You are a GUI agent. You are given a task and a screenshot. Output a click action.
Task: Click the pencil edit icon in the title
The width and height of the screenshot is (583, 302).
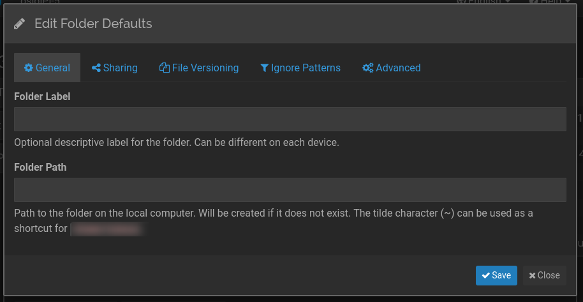[20, 24]
